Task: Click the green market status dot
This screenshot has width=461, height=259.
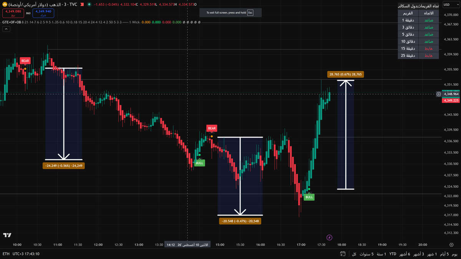Action: click(x=89, y=4)
